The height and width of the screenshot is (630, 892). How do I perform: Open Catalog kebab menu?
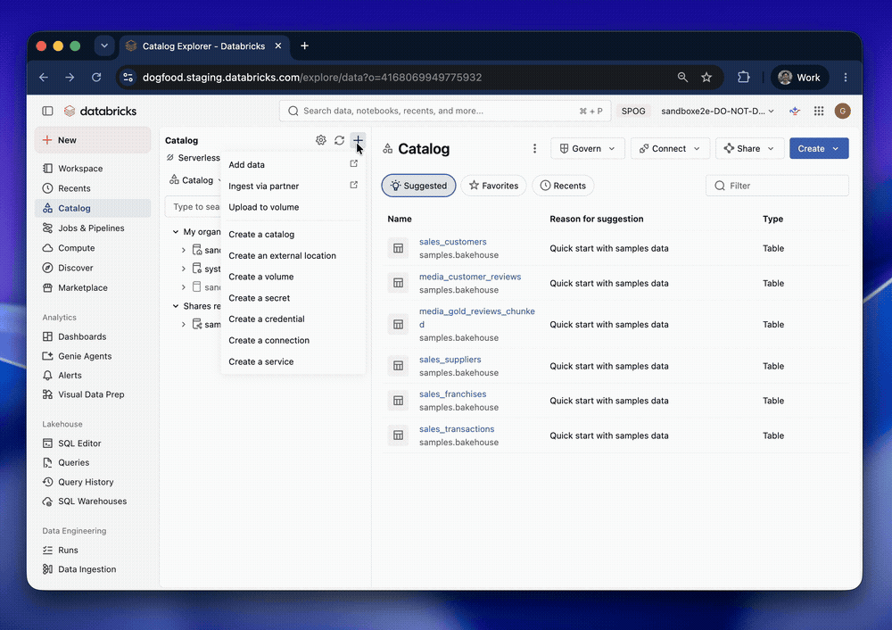click(x=534, y=148)
